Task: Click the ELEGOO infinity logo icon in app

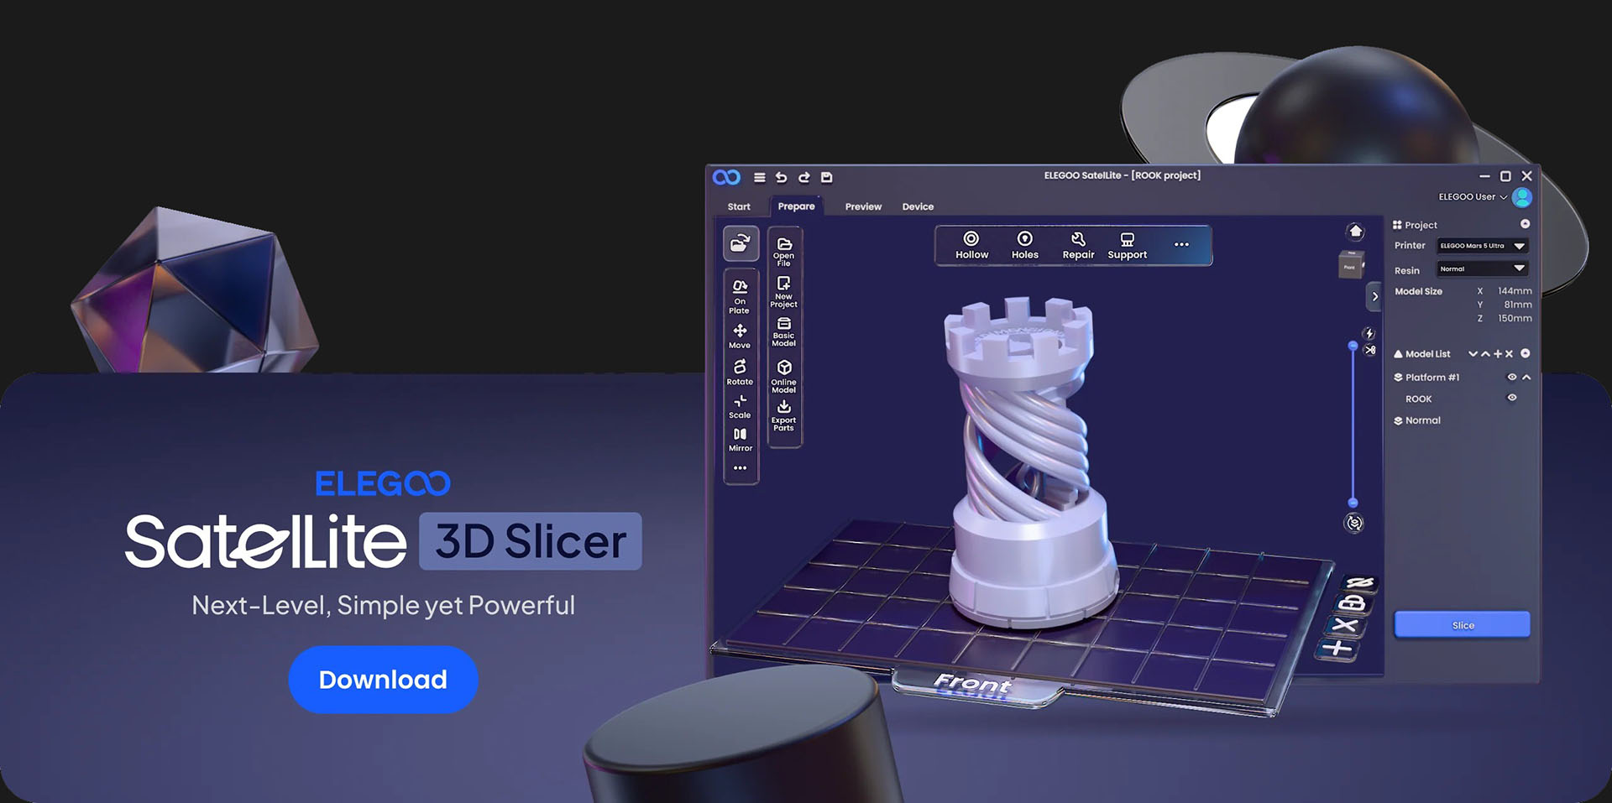Action: click(x=726, y=177)
